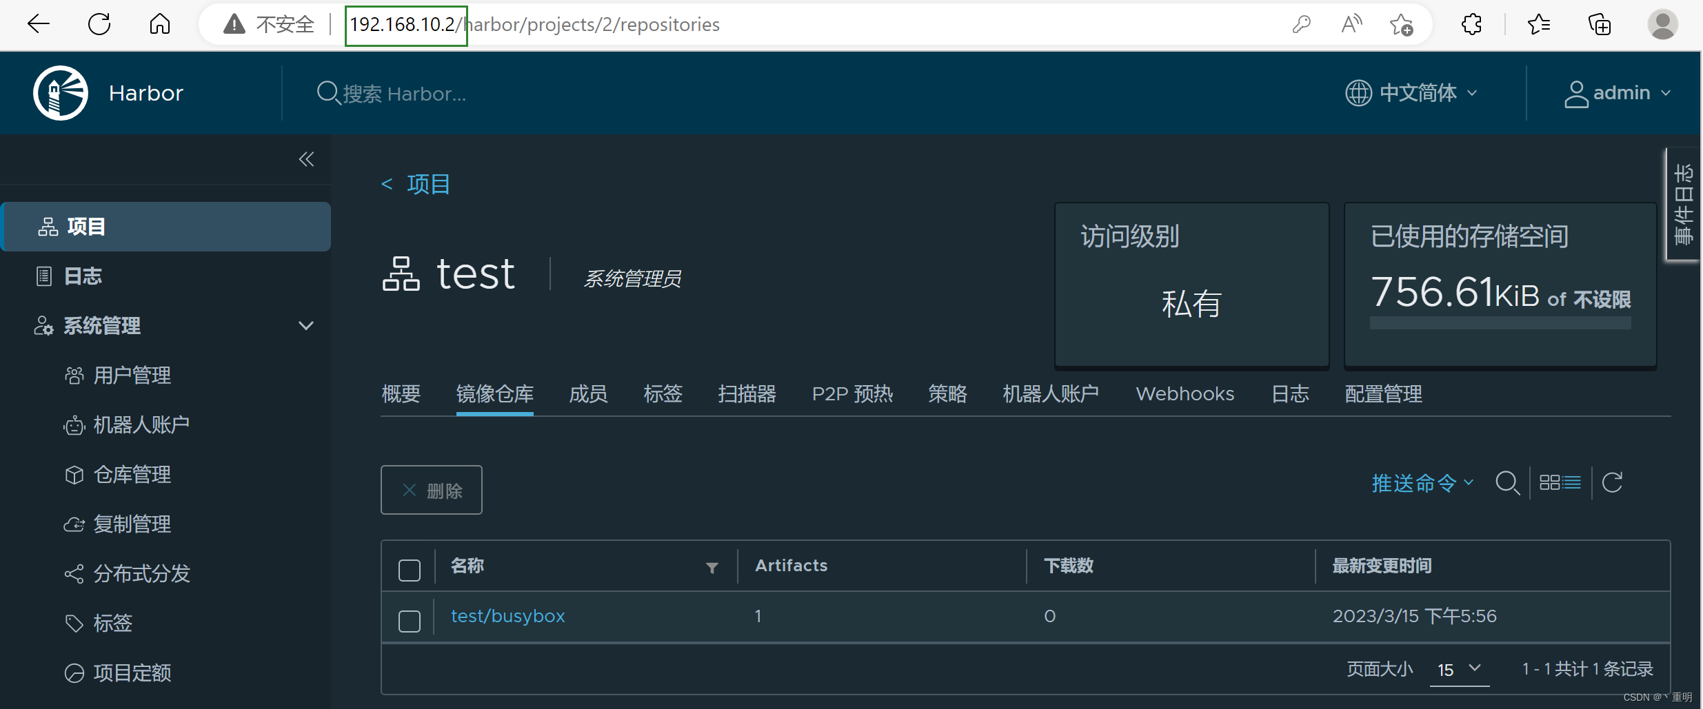Open the saved password key icon
The height and width of the screenshot is (709, 1703).
(x=1301, y=24)
